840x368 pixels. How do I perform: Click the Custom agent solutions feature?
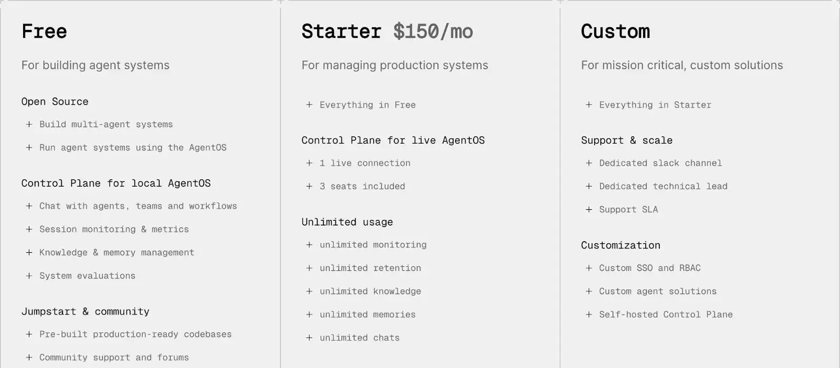[657, 291]
